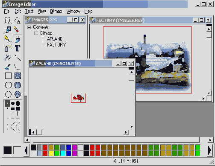Collapse the Contents tree node
215x166 pixels.
click(x=29, y=27)
